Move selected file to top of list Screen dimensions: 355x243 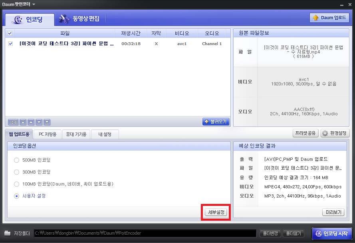[23, 122]
